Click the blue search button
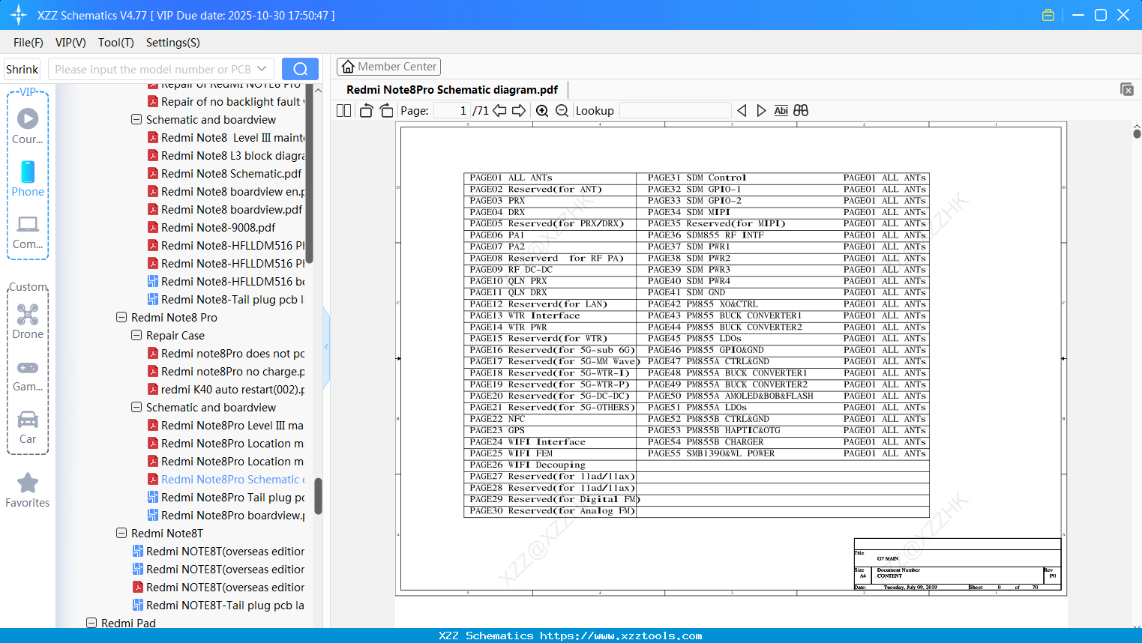The width and height of the screenshot is (1142, 643). (300, 69)
